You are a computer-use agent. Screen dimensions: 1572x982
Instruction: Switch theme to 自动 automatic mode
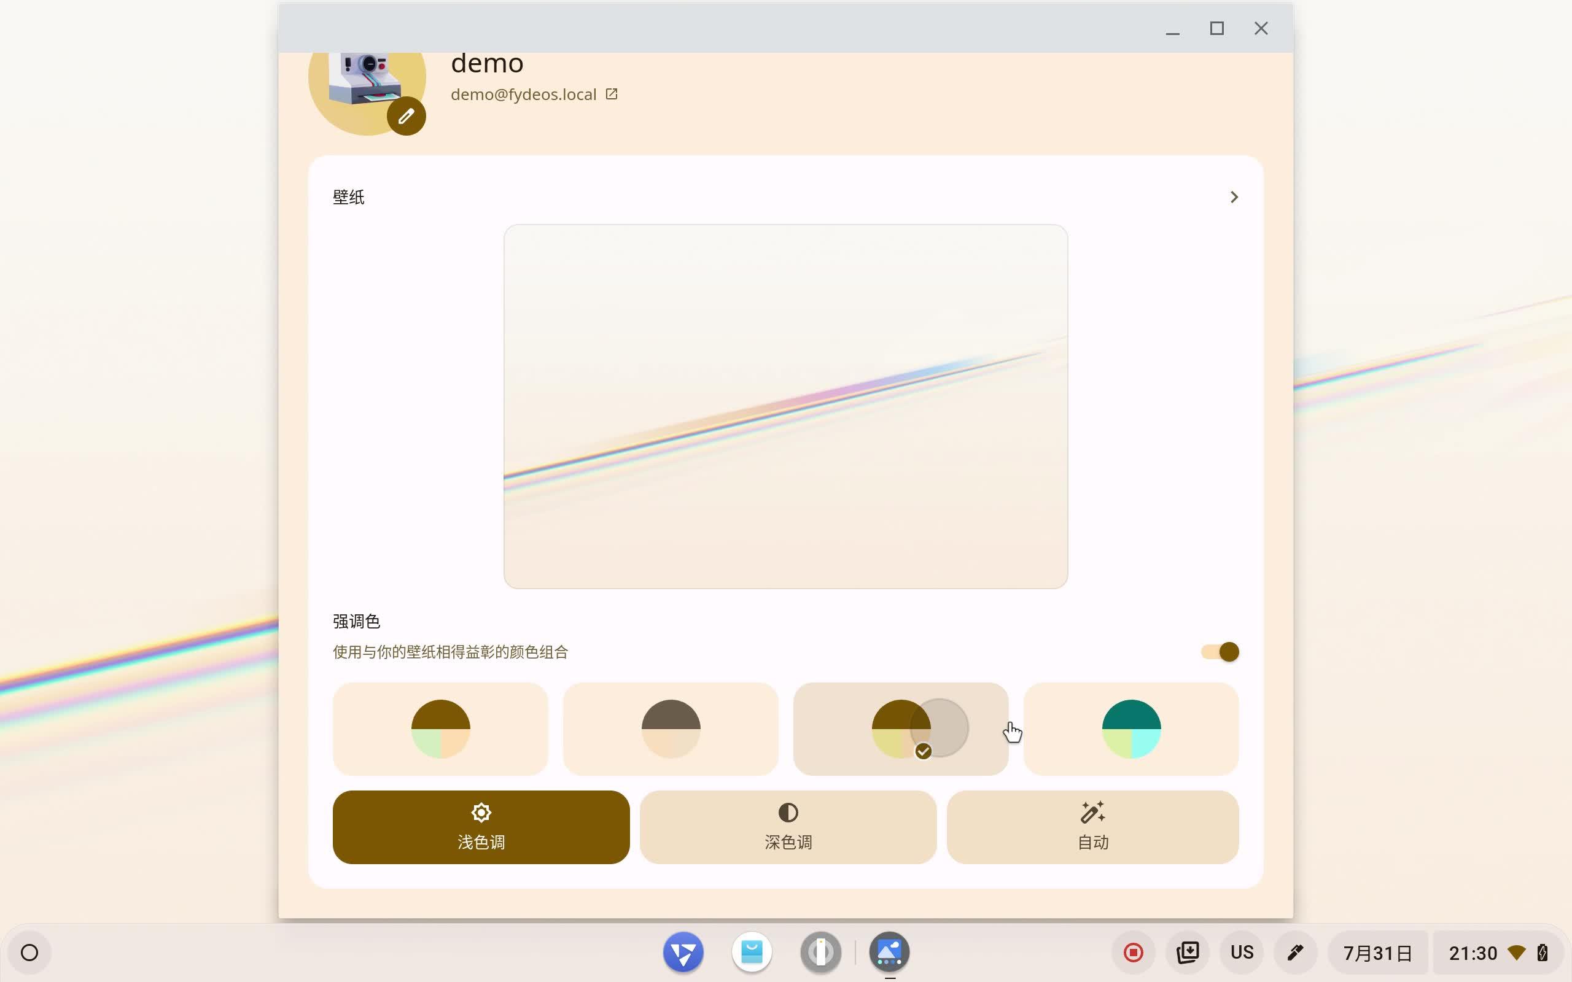tap(1091, 827)
